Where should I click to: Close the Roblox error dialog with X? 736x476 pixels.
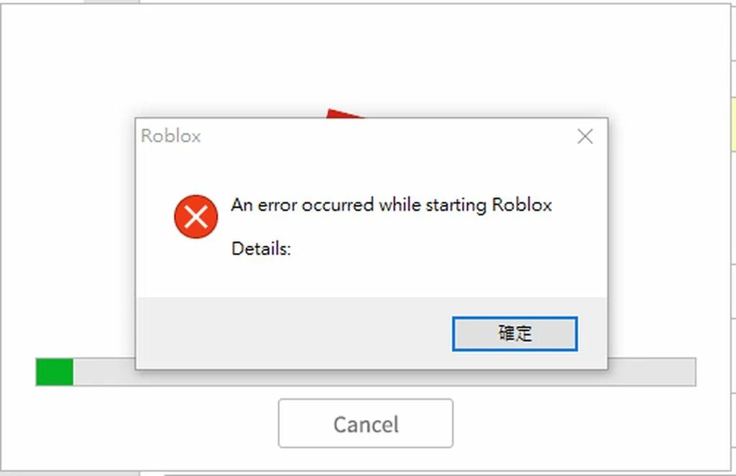tap(585, 137)
